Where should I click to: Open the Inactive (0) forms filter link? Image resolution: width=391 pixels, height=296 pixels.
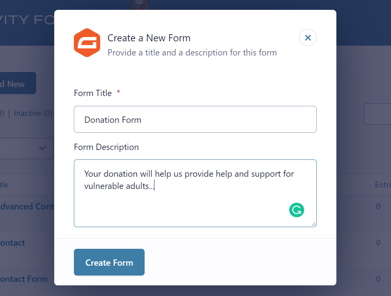[33, 113]
